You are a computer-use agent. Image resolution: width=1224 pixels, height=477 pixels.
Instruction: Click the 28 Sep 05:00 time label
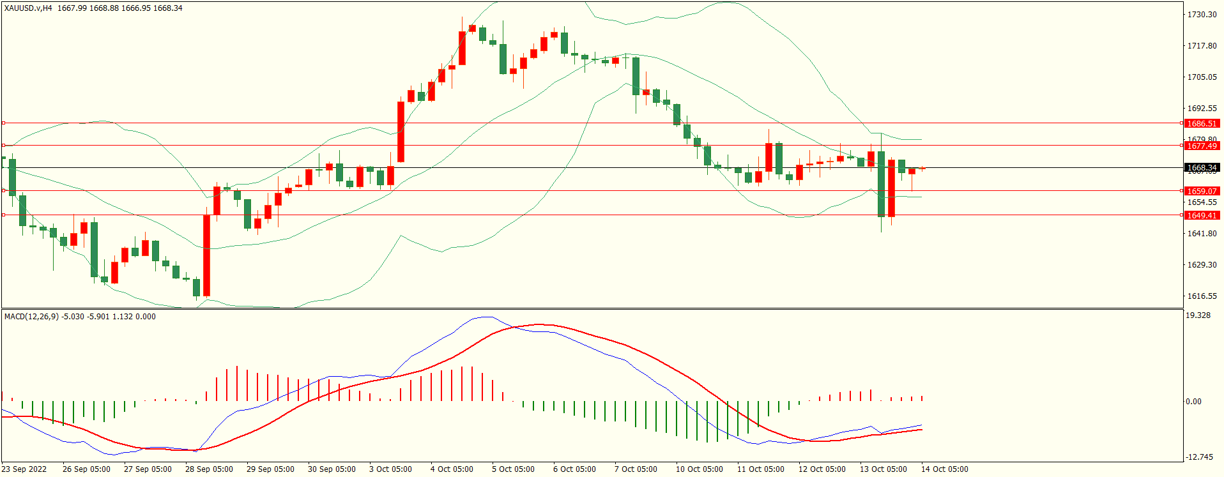pos(209,469)
